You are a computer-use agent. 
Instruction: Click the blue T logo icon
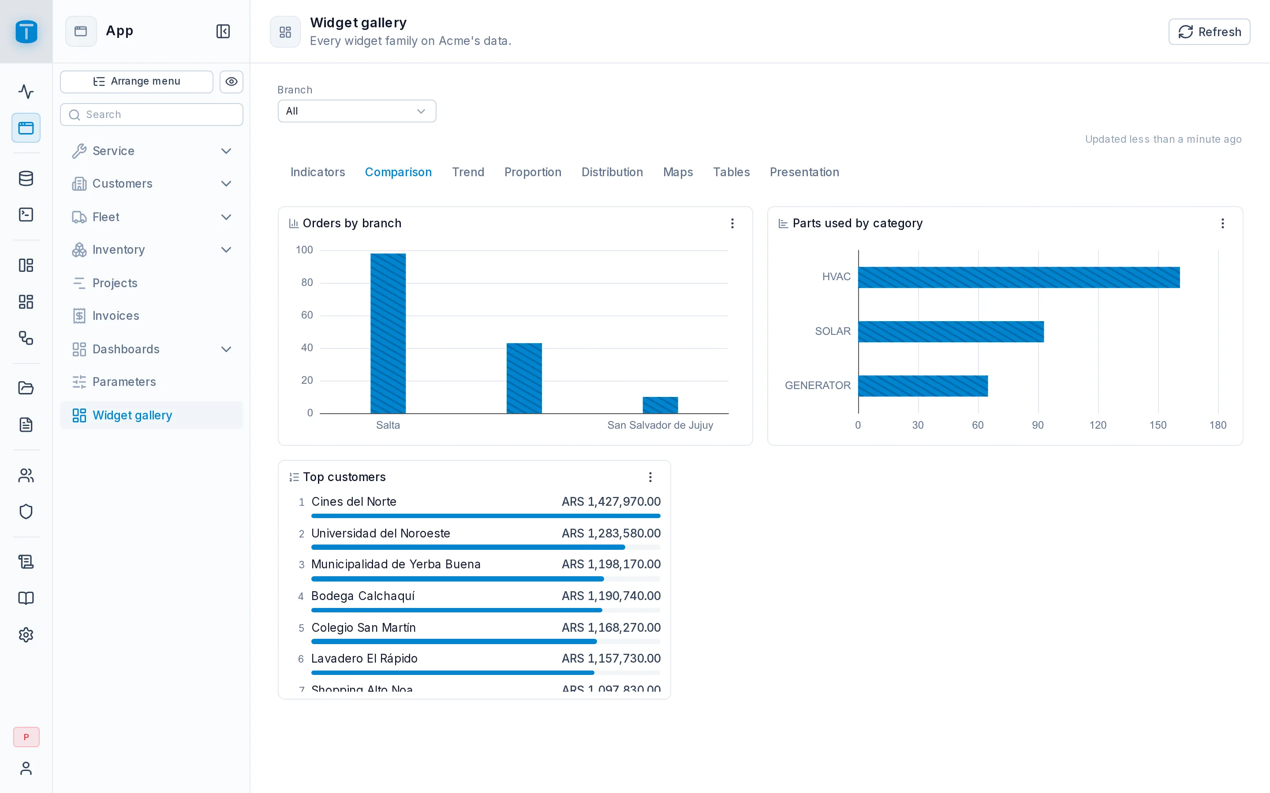point(26,31)
